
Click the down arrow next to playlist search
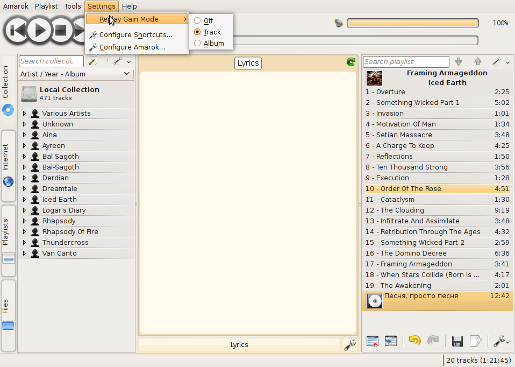(x=459, y=62)
